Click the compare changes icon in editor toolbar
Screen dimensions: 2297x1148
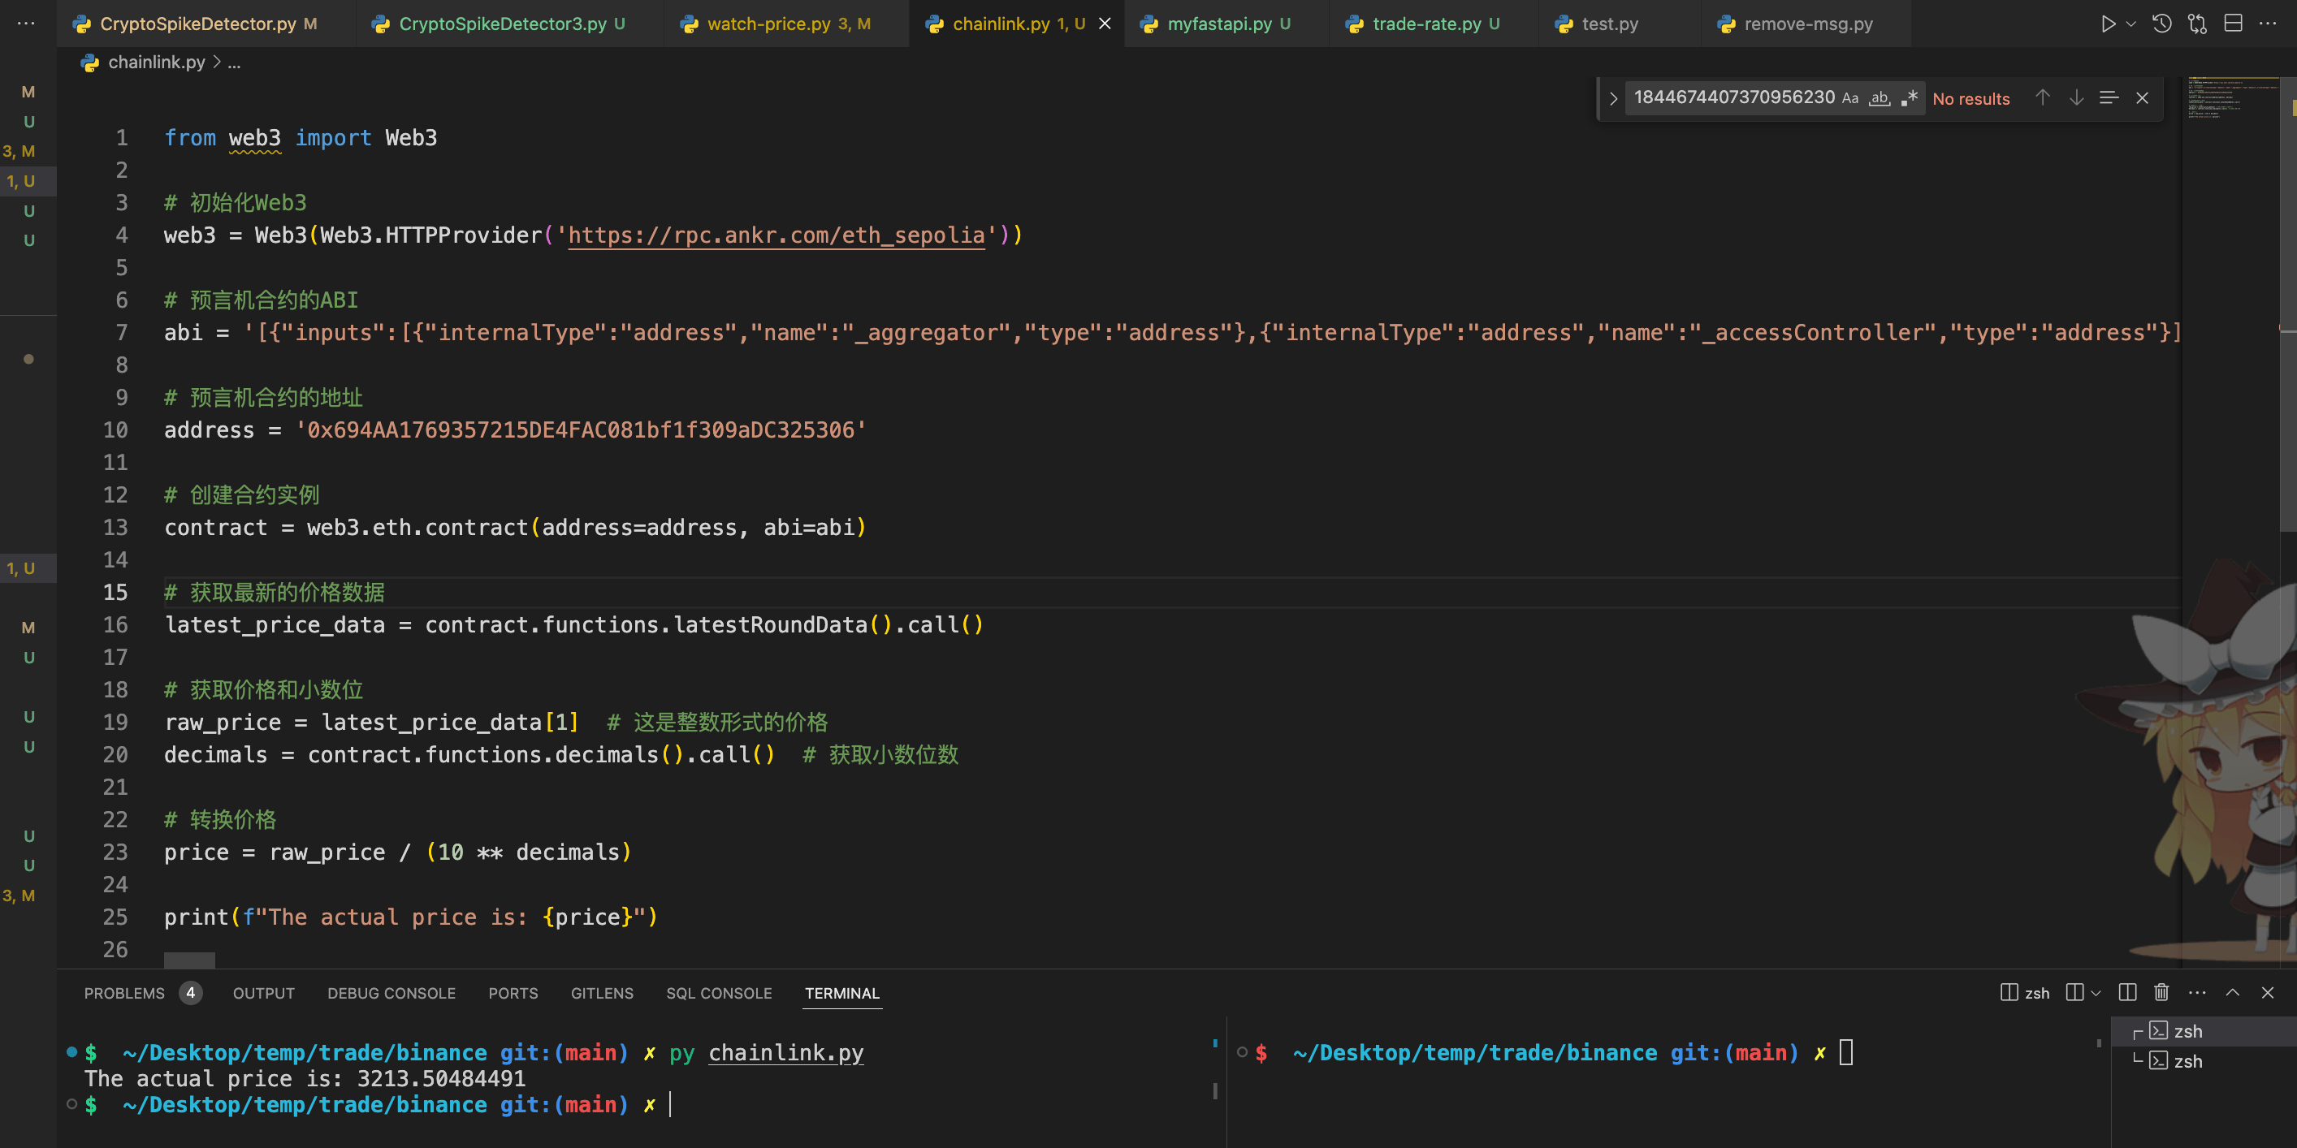(x=2197, y=24)
